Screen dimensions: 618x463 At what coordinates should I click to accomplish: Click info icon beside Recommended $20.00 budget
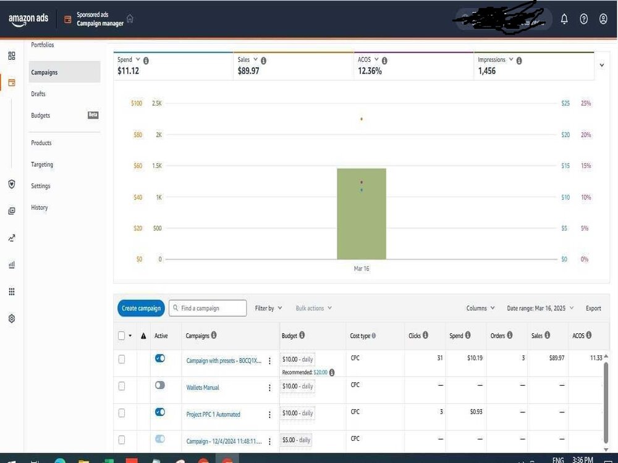click(x=332, y=372)
